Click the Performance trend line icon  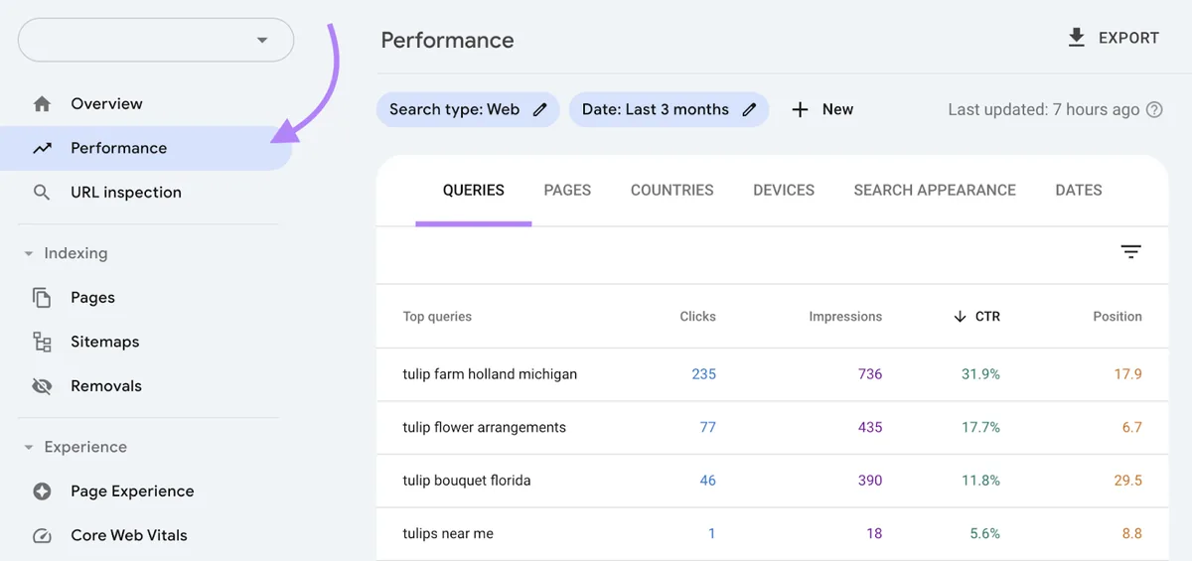[42, 149]
